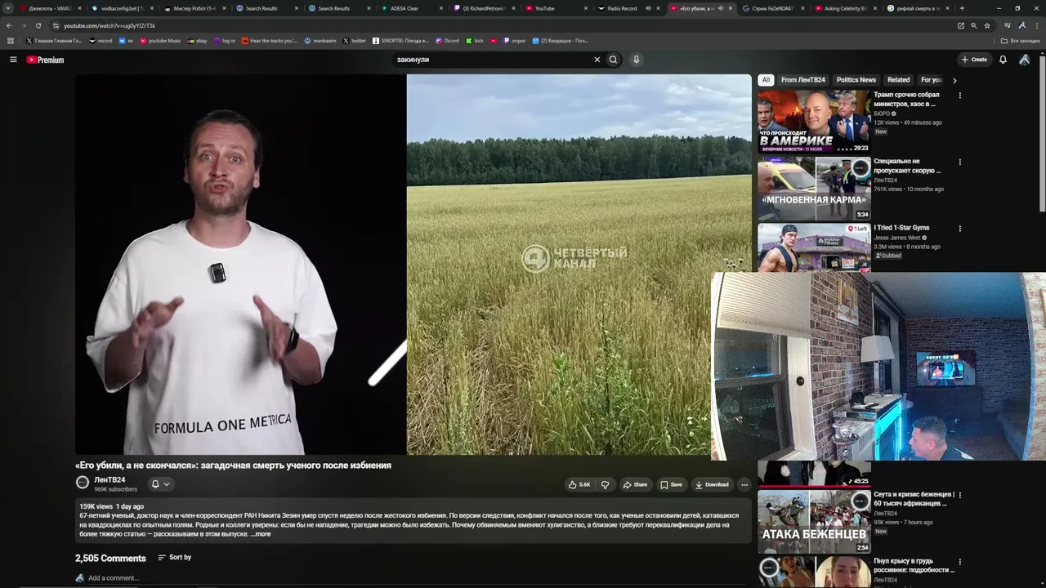1046x588 pixels.
Task: Dislike the video with thumbs down
Action: tap(605, 484)
